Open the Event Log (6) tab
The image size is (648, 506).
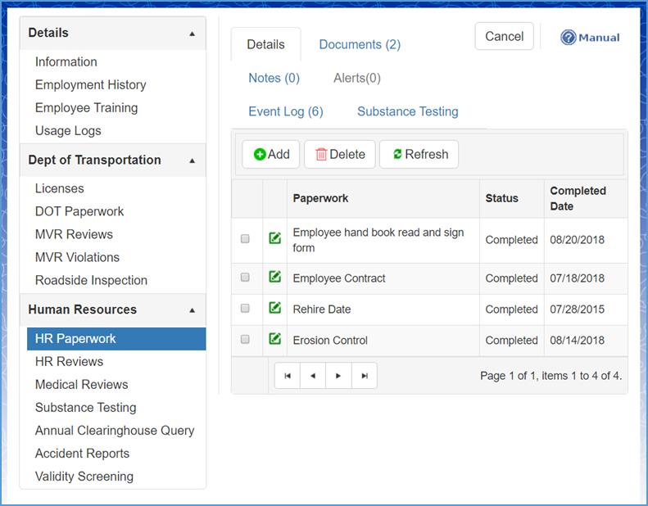[x=286, y=111]
